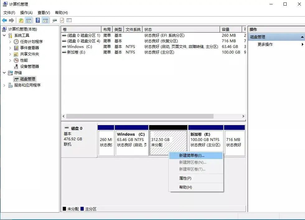Choose 新建简单卷(I)... from context menu
305x220 pixels.
(x=196, y=156)
